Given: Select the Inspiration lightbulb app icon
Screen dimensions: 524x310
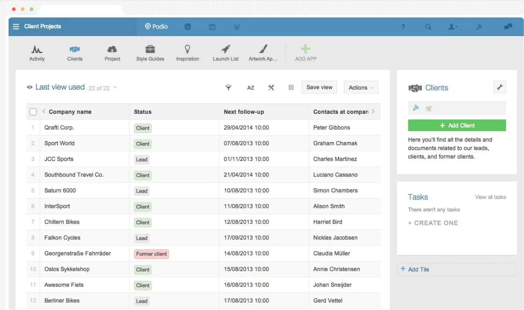Looking at the screenshot, I should coord(187,52).
